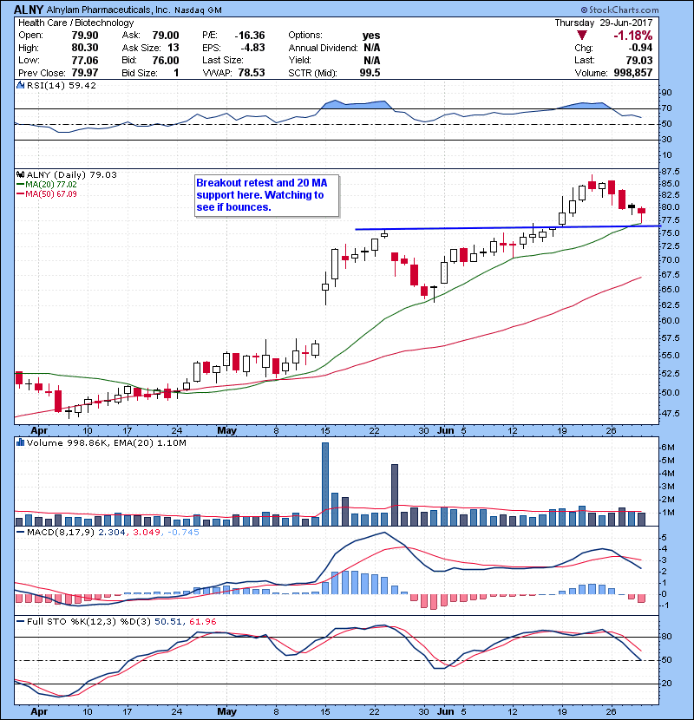This screenshot has height=720, width=694.
Task: Click the High 80.30 value
Action: click(x=84, y=48)
